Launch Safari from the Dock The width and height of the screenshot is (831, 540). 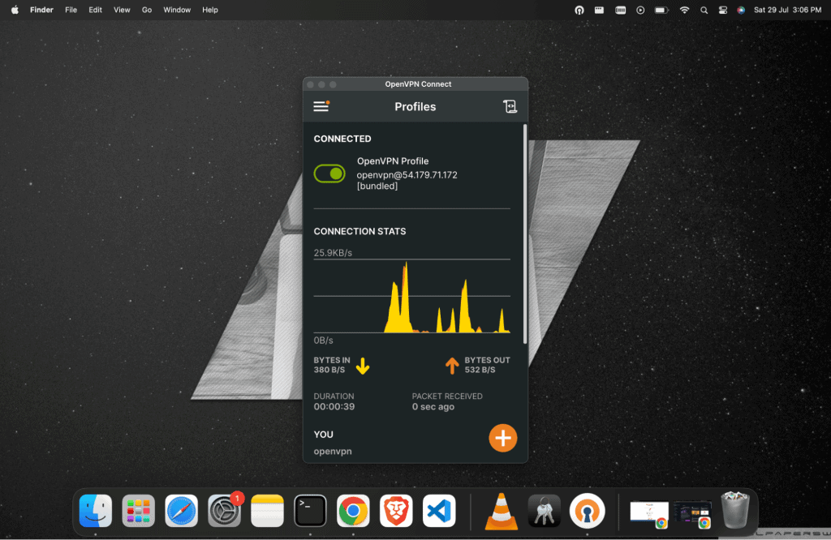181,511
